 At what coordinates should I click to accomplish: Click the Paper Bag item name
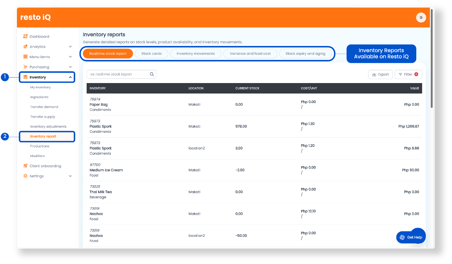(99, 104)
